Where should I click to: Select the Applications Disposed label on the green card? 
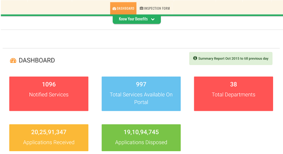[x=141, y=142]
